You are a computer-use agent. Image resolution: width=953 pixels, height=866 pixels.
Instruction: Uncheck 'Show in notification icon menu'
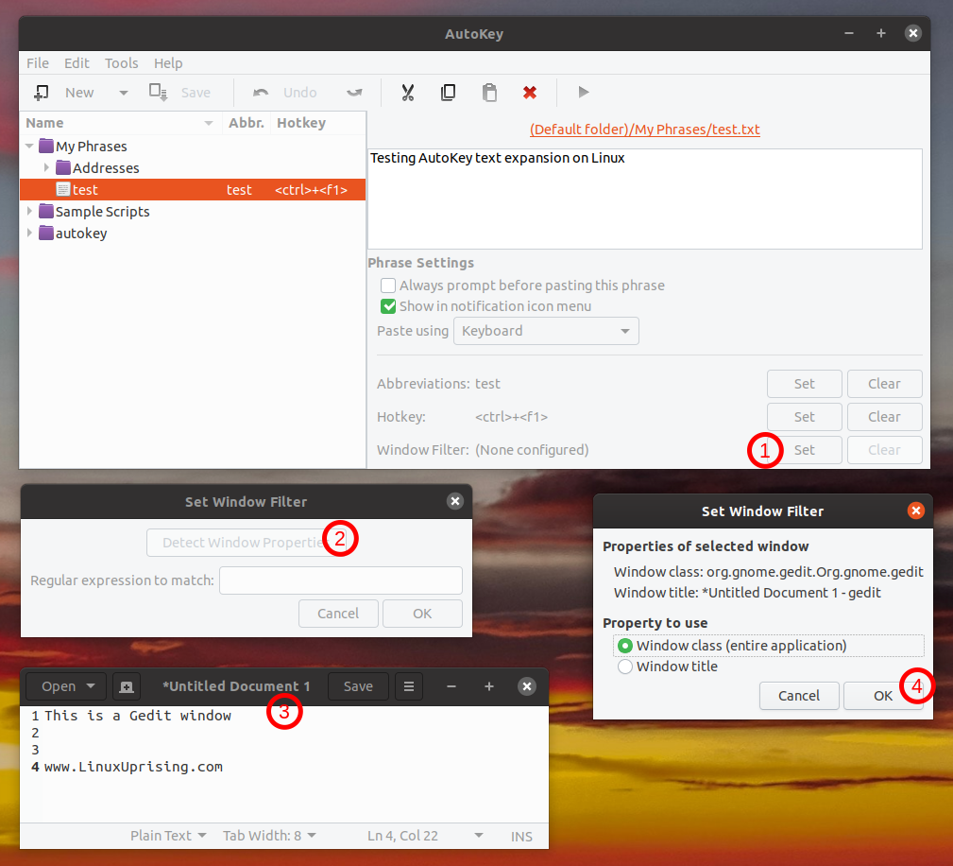pyautogui.click(x=388, y=306)
